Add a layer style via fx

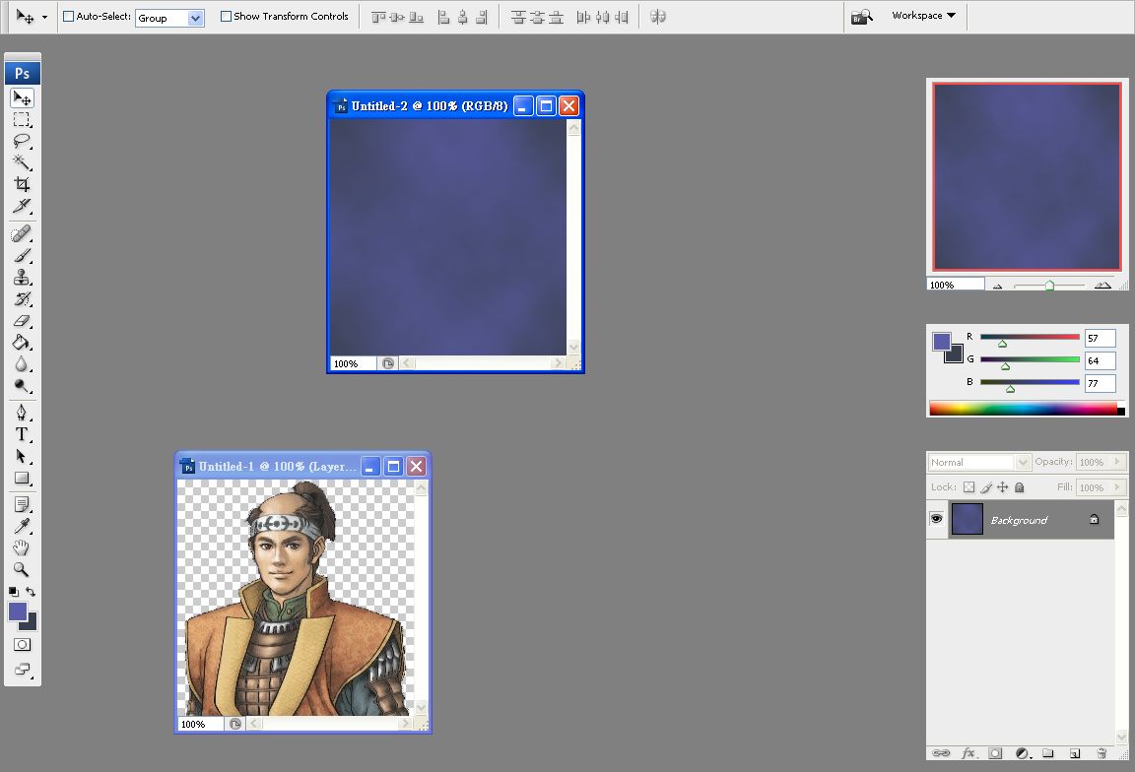968,753
